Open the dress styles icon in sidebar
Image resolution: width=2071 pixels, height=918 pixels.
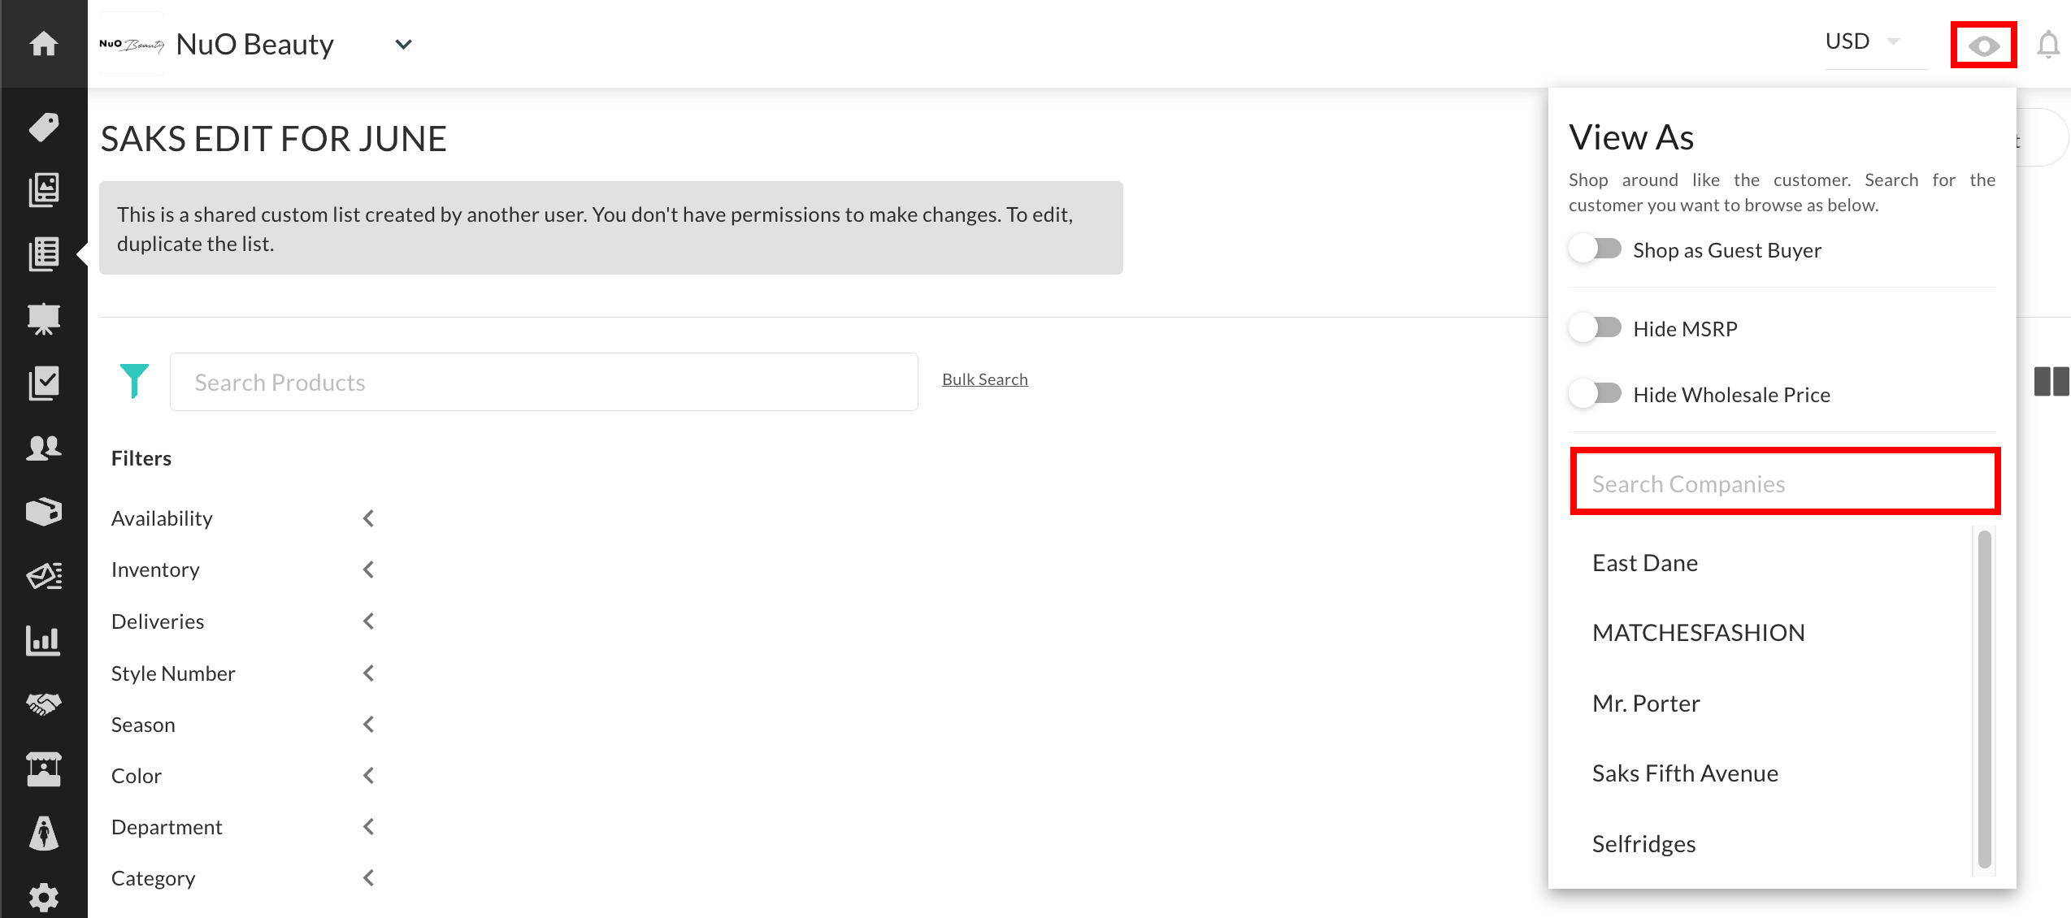point(44,833)
